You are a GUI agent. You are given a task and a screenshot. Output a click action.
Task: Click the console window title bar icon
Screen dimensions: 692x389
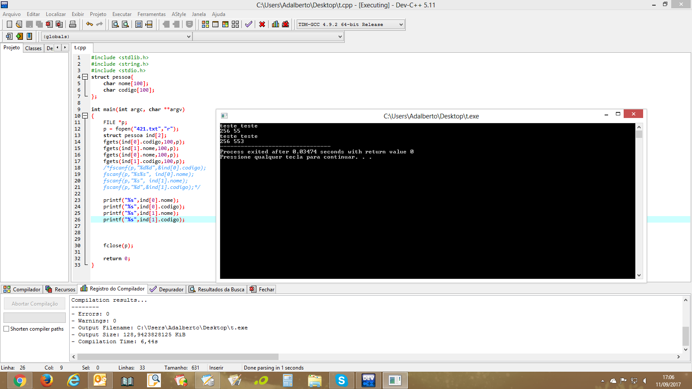(224, 115)
